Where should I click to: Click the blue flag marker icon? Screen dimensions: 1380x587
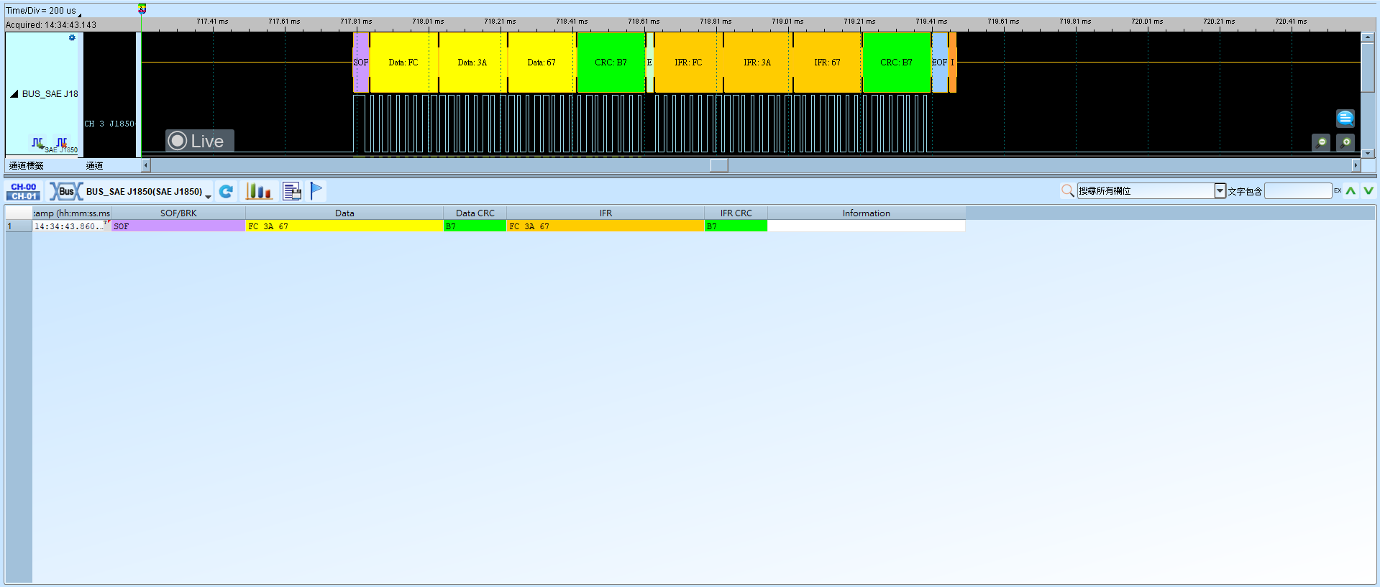[x=316, y=190]
